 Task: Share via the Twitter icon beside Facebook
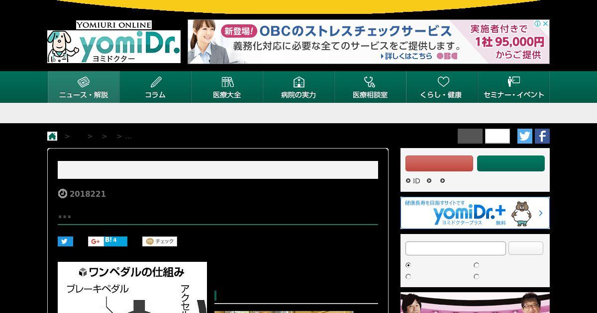pyautogui.click(x=525, y=136)
